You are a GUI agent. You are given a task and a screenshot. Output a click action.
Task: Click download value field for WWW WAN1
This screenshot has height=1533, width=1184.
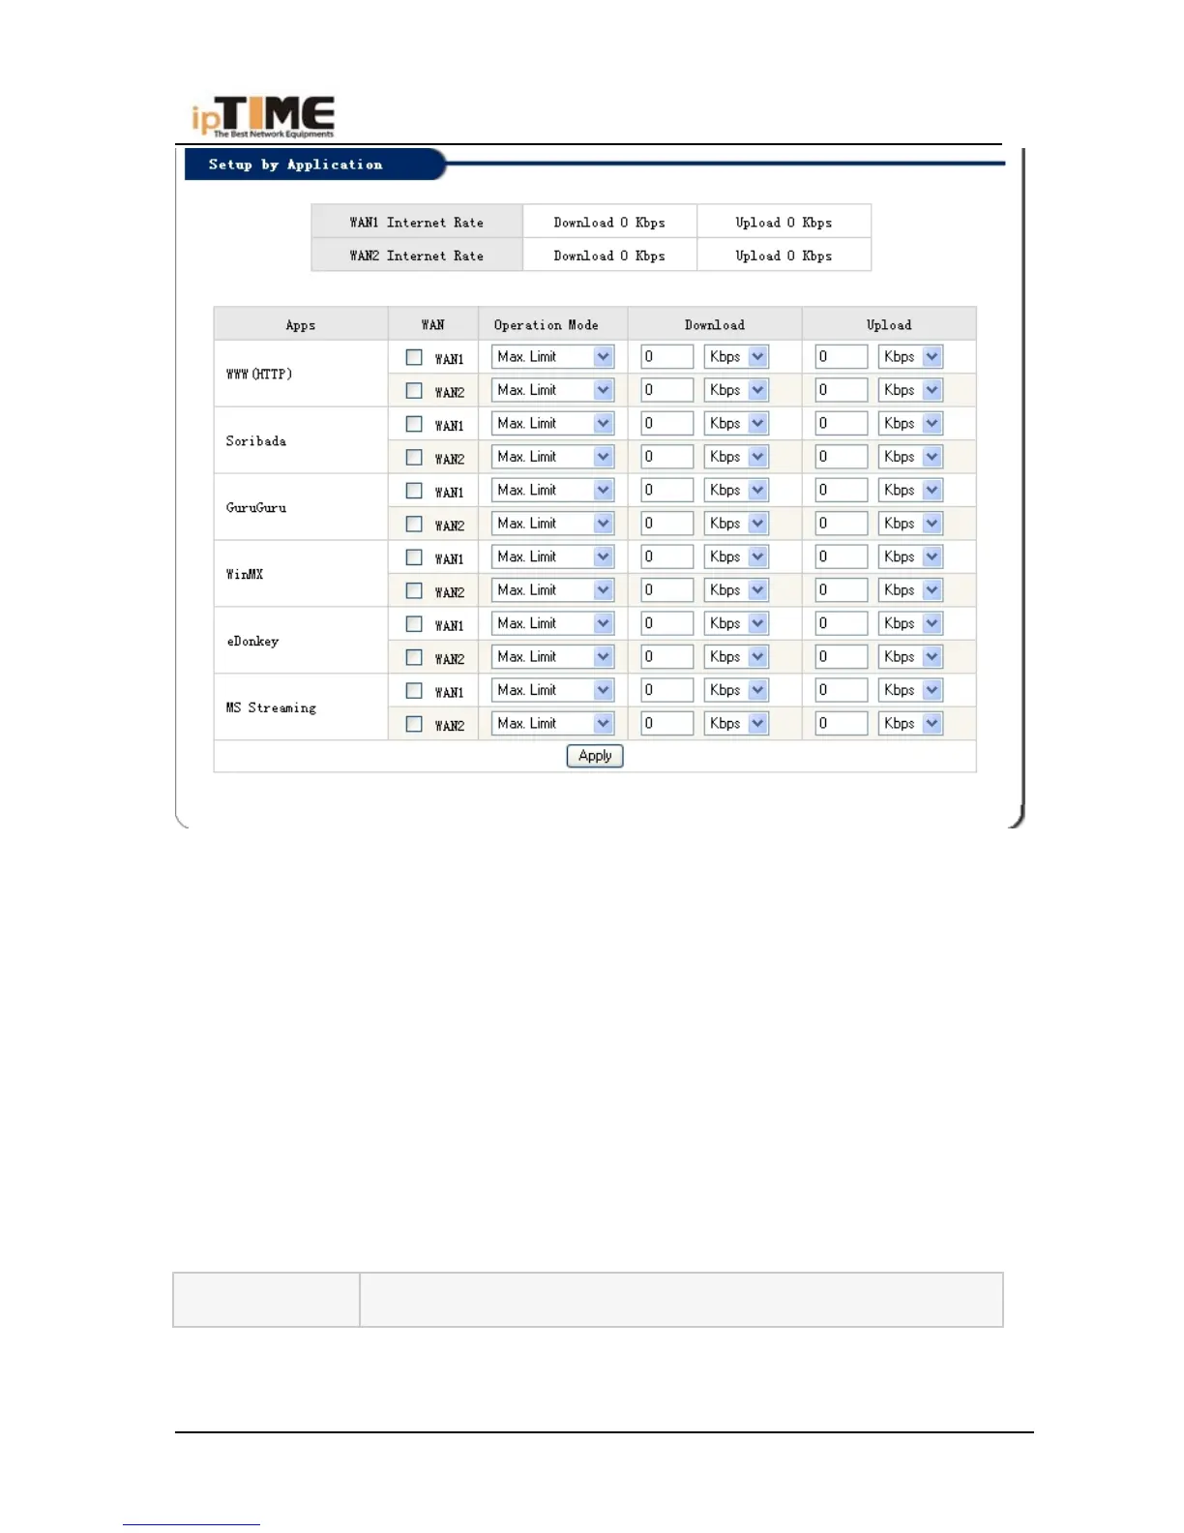pos(667,357)
